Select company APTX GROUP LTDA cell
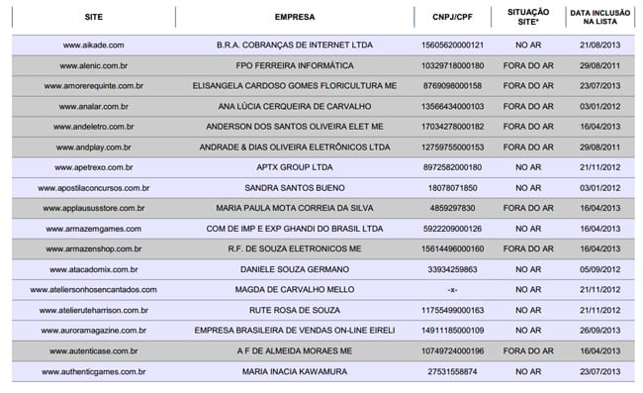The width and height of the screenshot is (643, 393). [x=295, y=167]
